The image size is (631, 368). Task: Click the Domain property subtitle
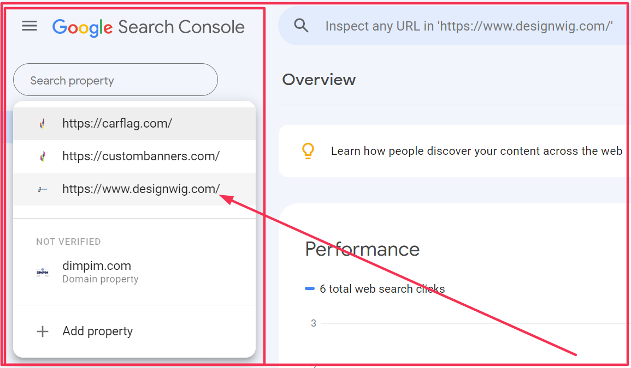pyautogui.click(x=100, y=279)
